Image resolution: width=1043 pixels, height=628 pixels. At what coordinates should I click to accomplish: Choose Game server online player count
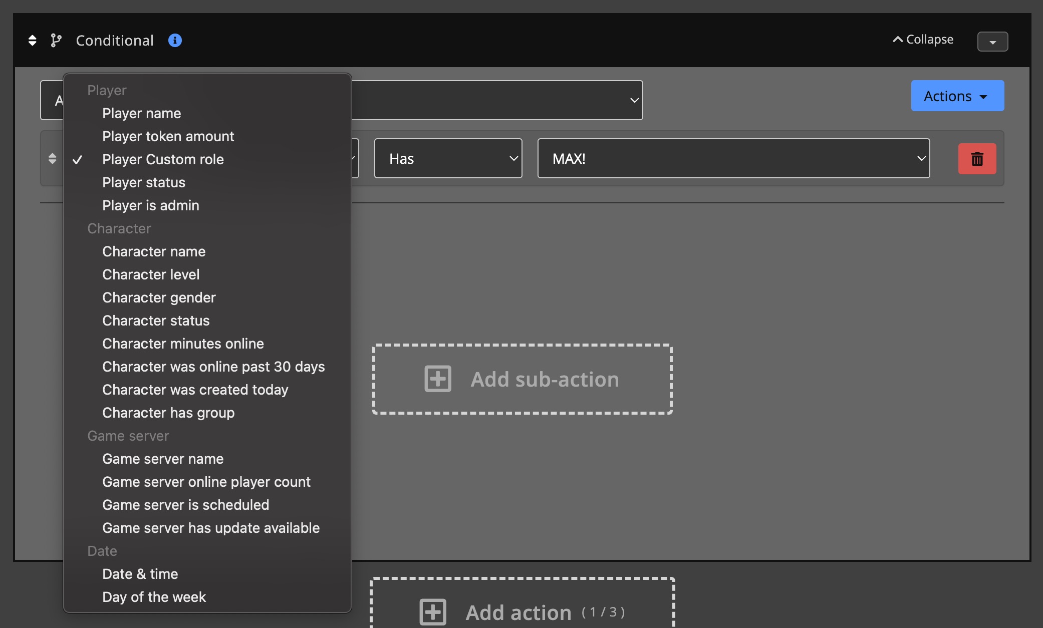206,482
